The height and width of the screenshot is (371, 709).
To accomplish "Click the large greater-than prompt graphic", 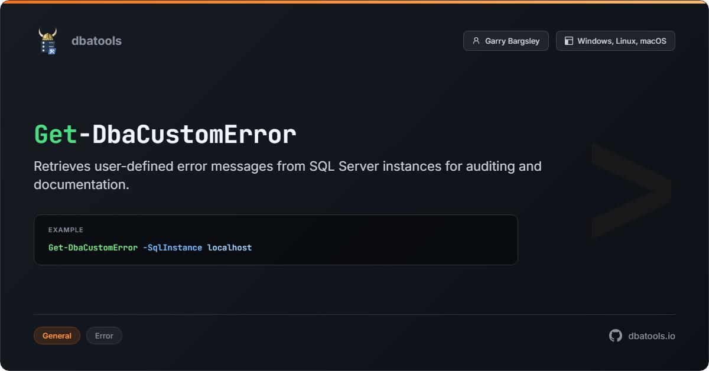I will [631, 190].
